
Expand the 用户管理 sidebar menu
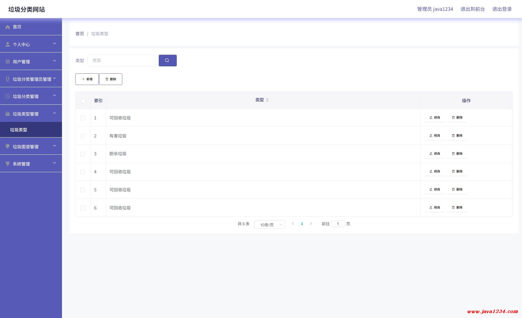coord(31,62)
